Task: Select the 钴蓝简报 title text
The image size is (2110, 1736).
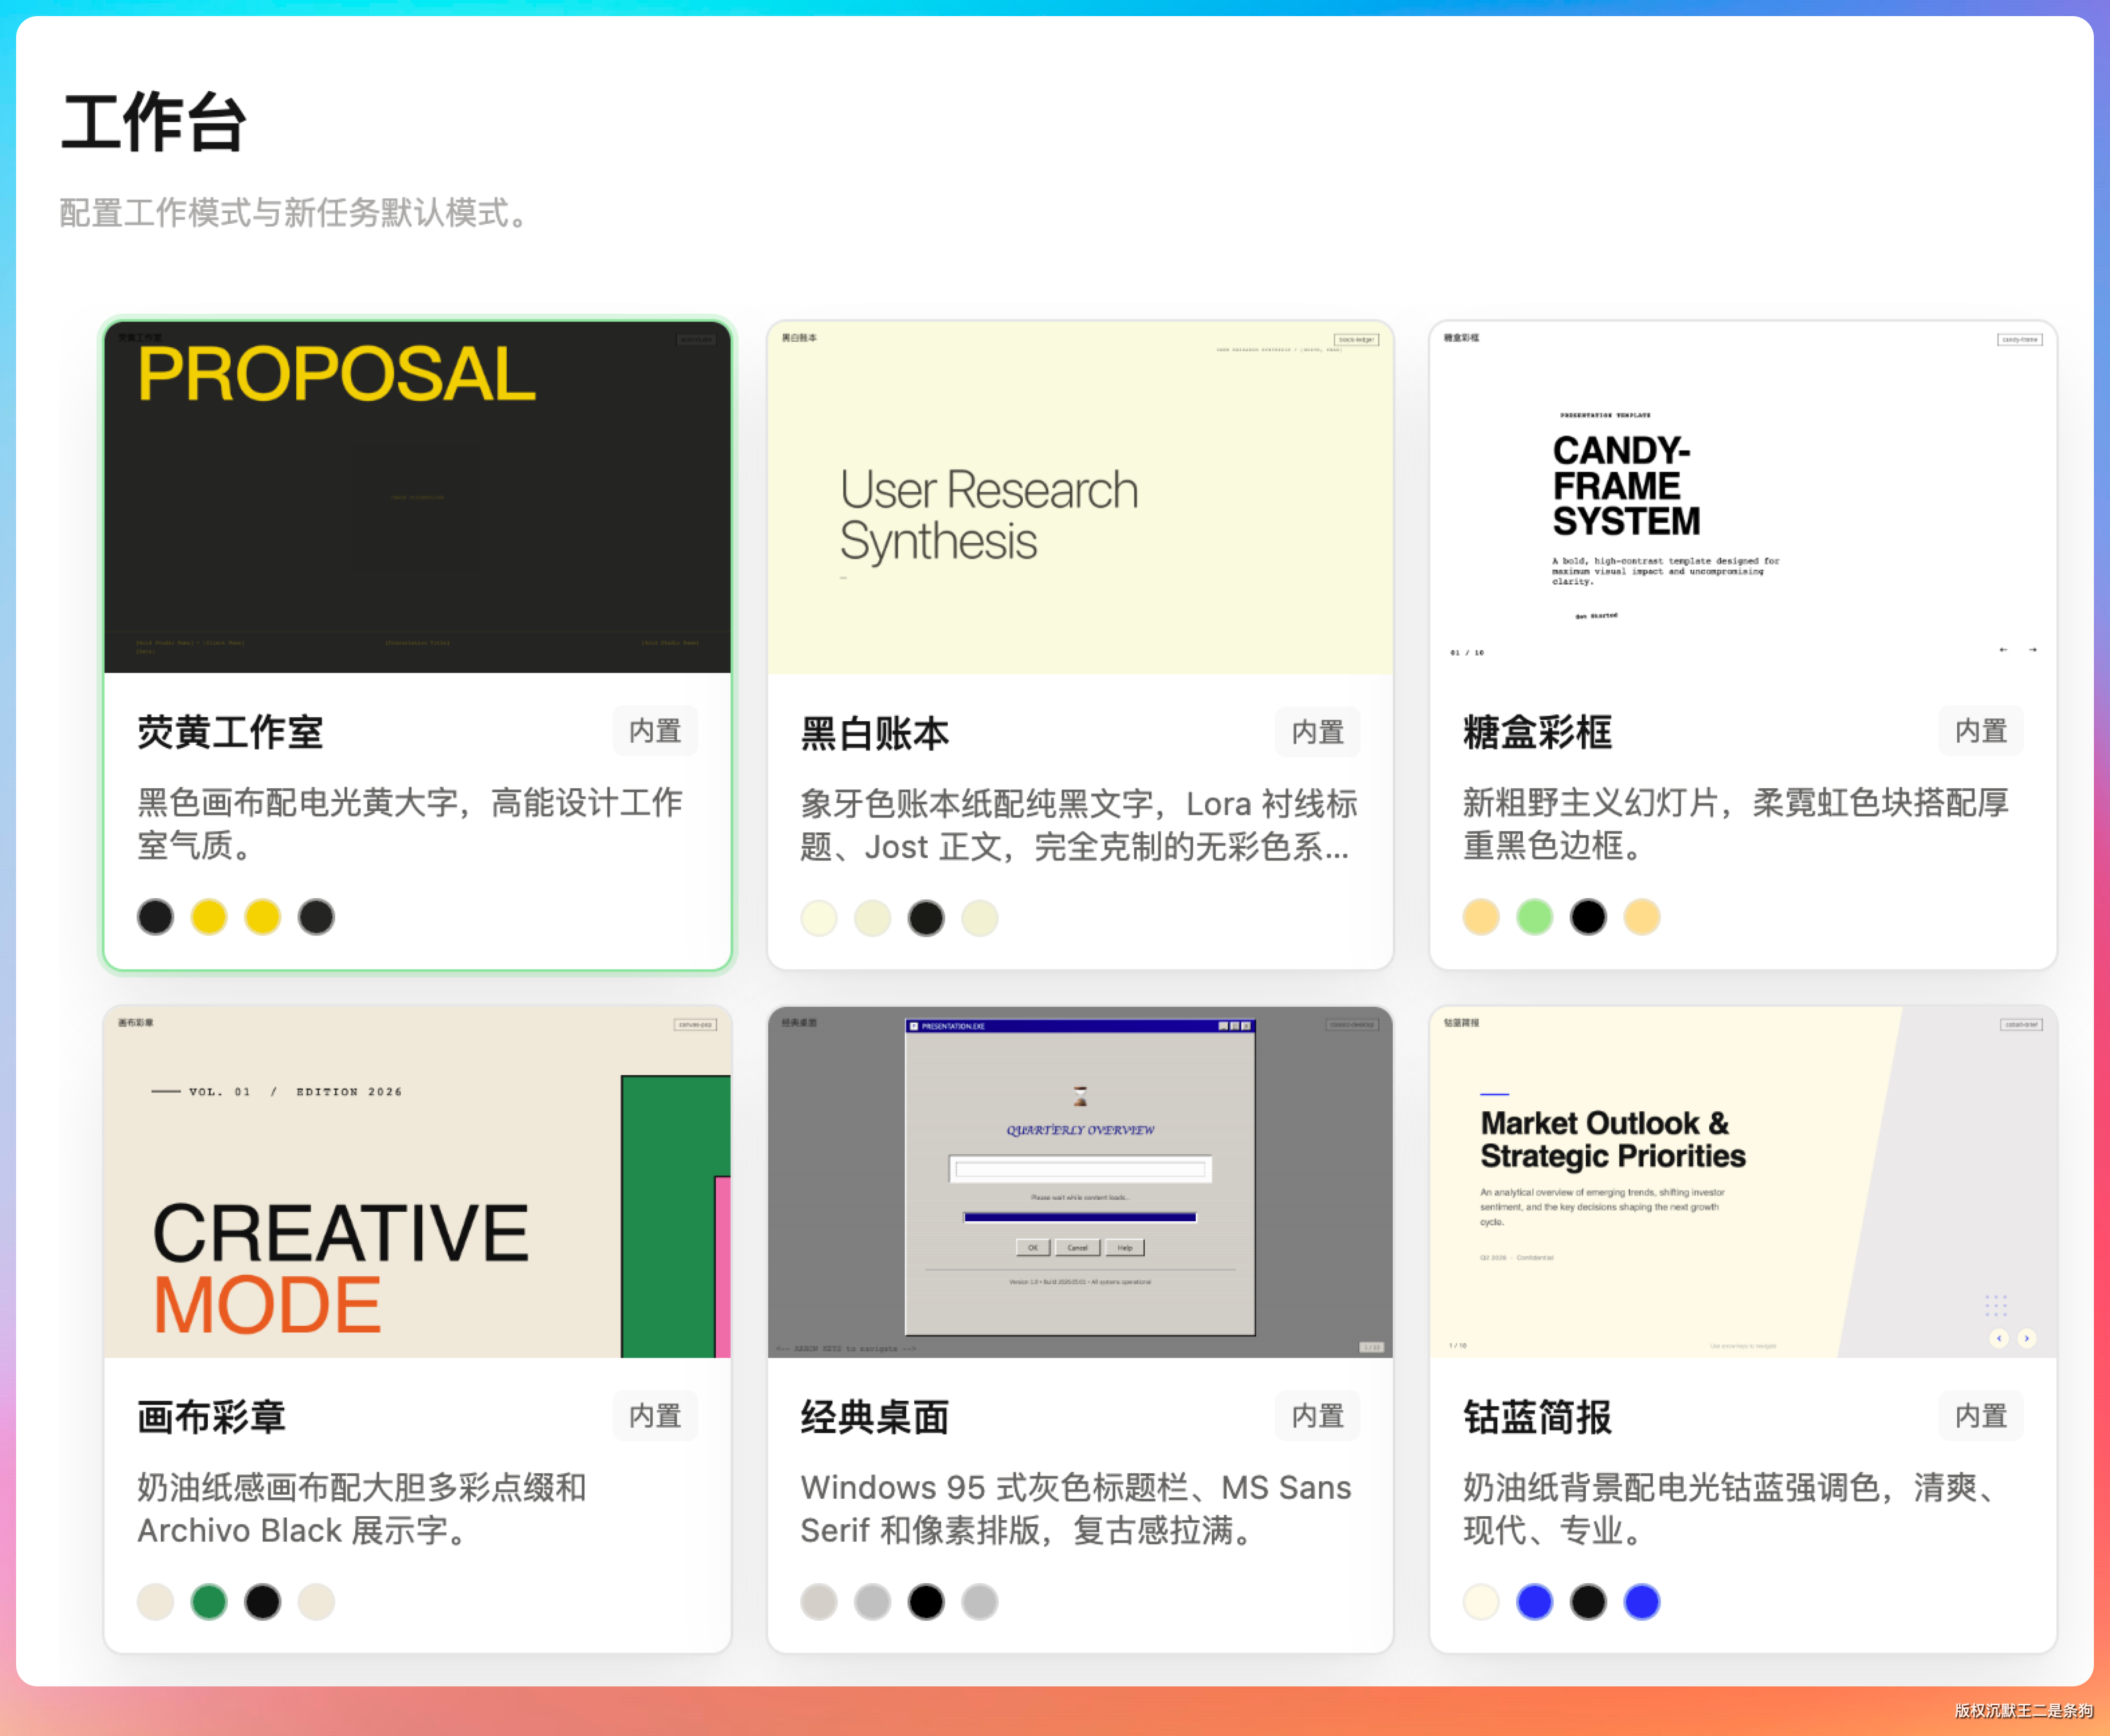Action: pos(1538,1417)
